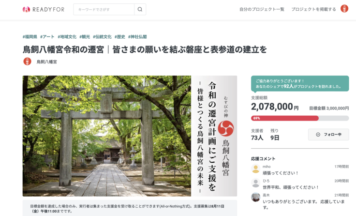The height and width of the screenshot is (216, 356).
Task: Click the #歴史 tag
Action: pyautogui.click(x=120, y=37)
